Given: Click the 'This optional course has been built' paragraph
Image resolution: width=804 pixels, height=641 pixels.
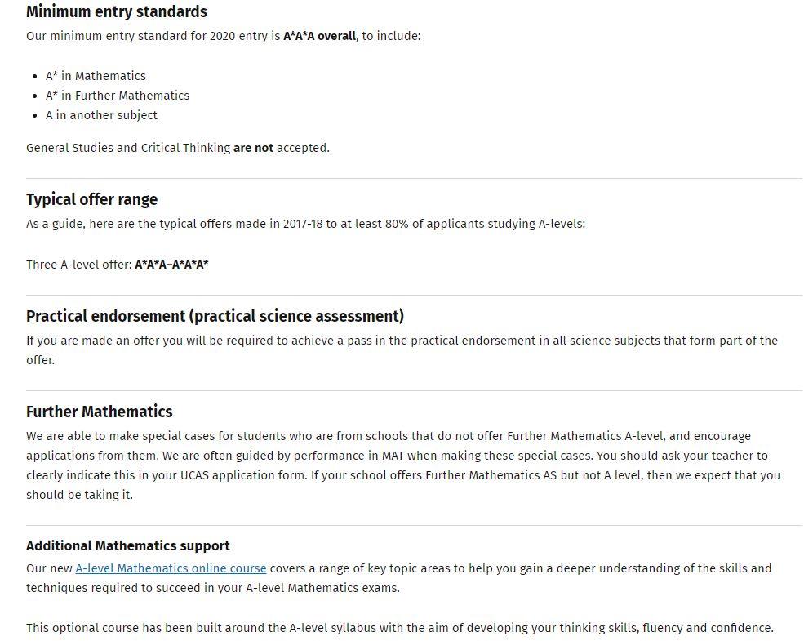Looking at the screenshot, I should coord(399,628).
